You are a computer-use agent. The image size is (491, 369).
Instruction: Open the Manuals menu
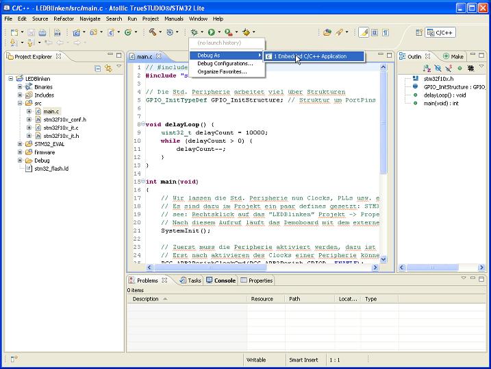pos(174,19)
